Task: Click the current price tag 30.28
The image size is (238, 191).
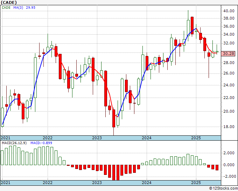Action: (x=228, y=54)
